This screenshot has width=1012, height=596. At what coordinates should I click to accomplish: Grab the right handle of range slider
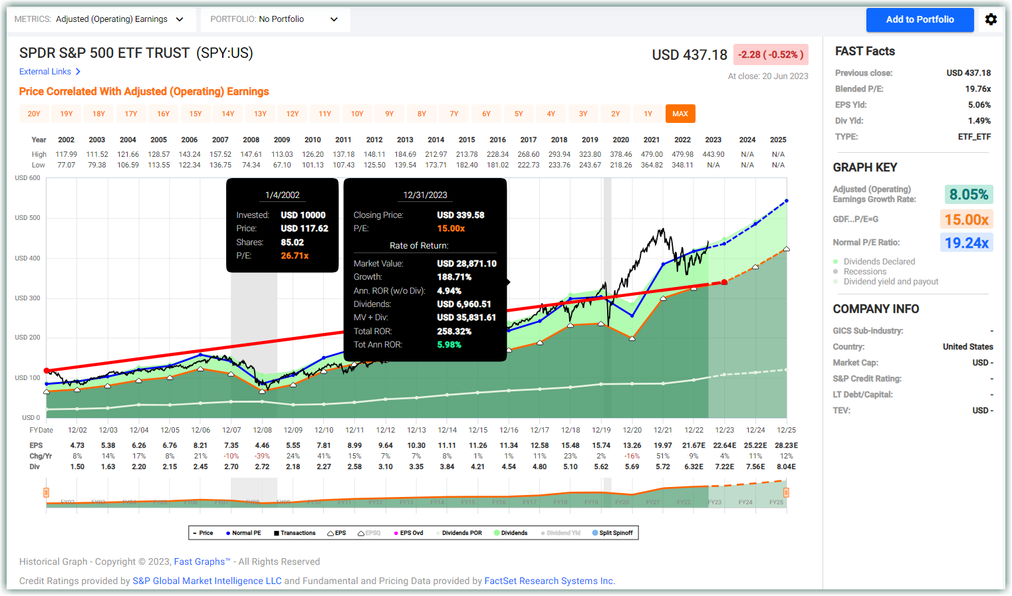click(x=786, y=492)
